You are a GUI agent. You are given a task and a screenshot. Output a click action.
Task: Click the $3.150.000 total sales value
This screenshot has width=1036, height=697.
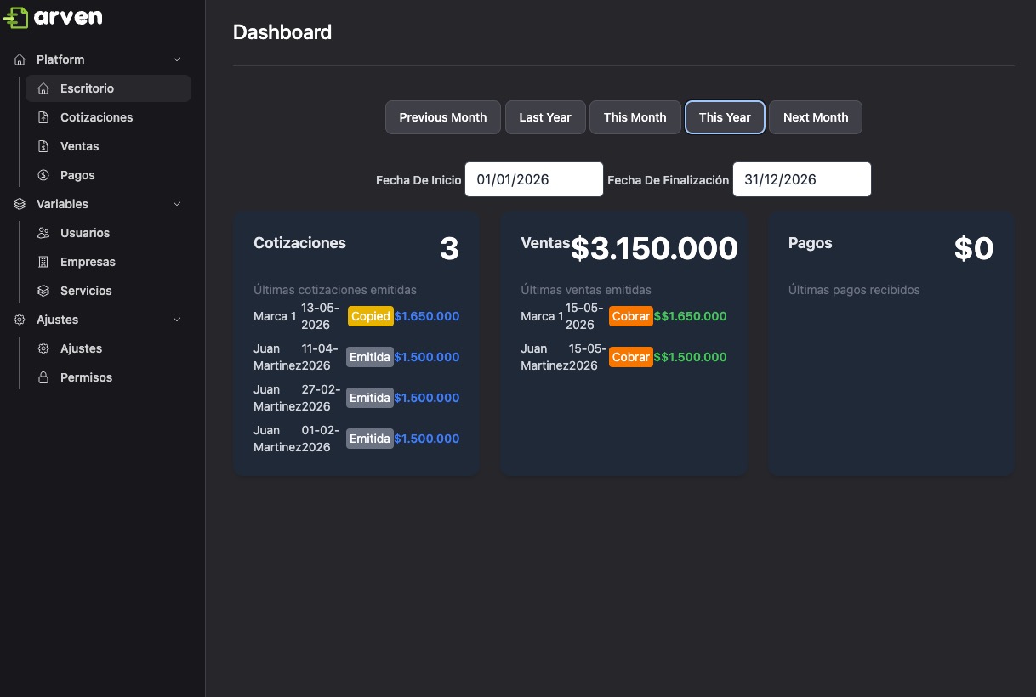(x=654, y=248)
